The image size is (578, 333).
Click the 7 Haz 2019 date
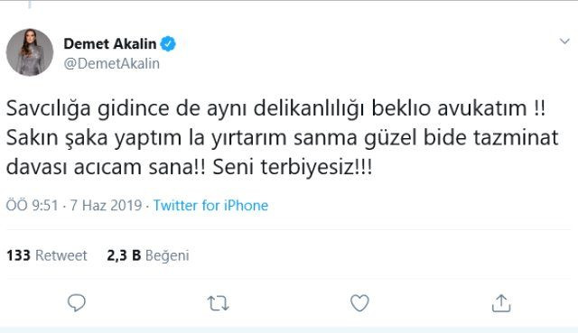click(x=106, y=205)
